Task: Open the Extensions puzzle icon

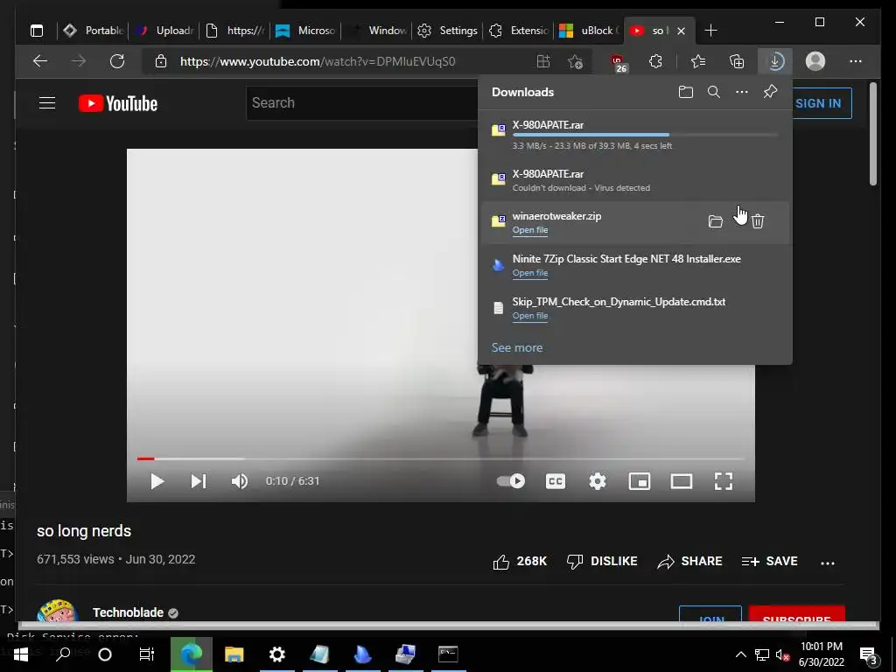Action: tap(655, 61)
